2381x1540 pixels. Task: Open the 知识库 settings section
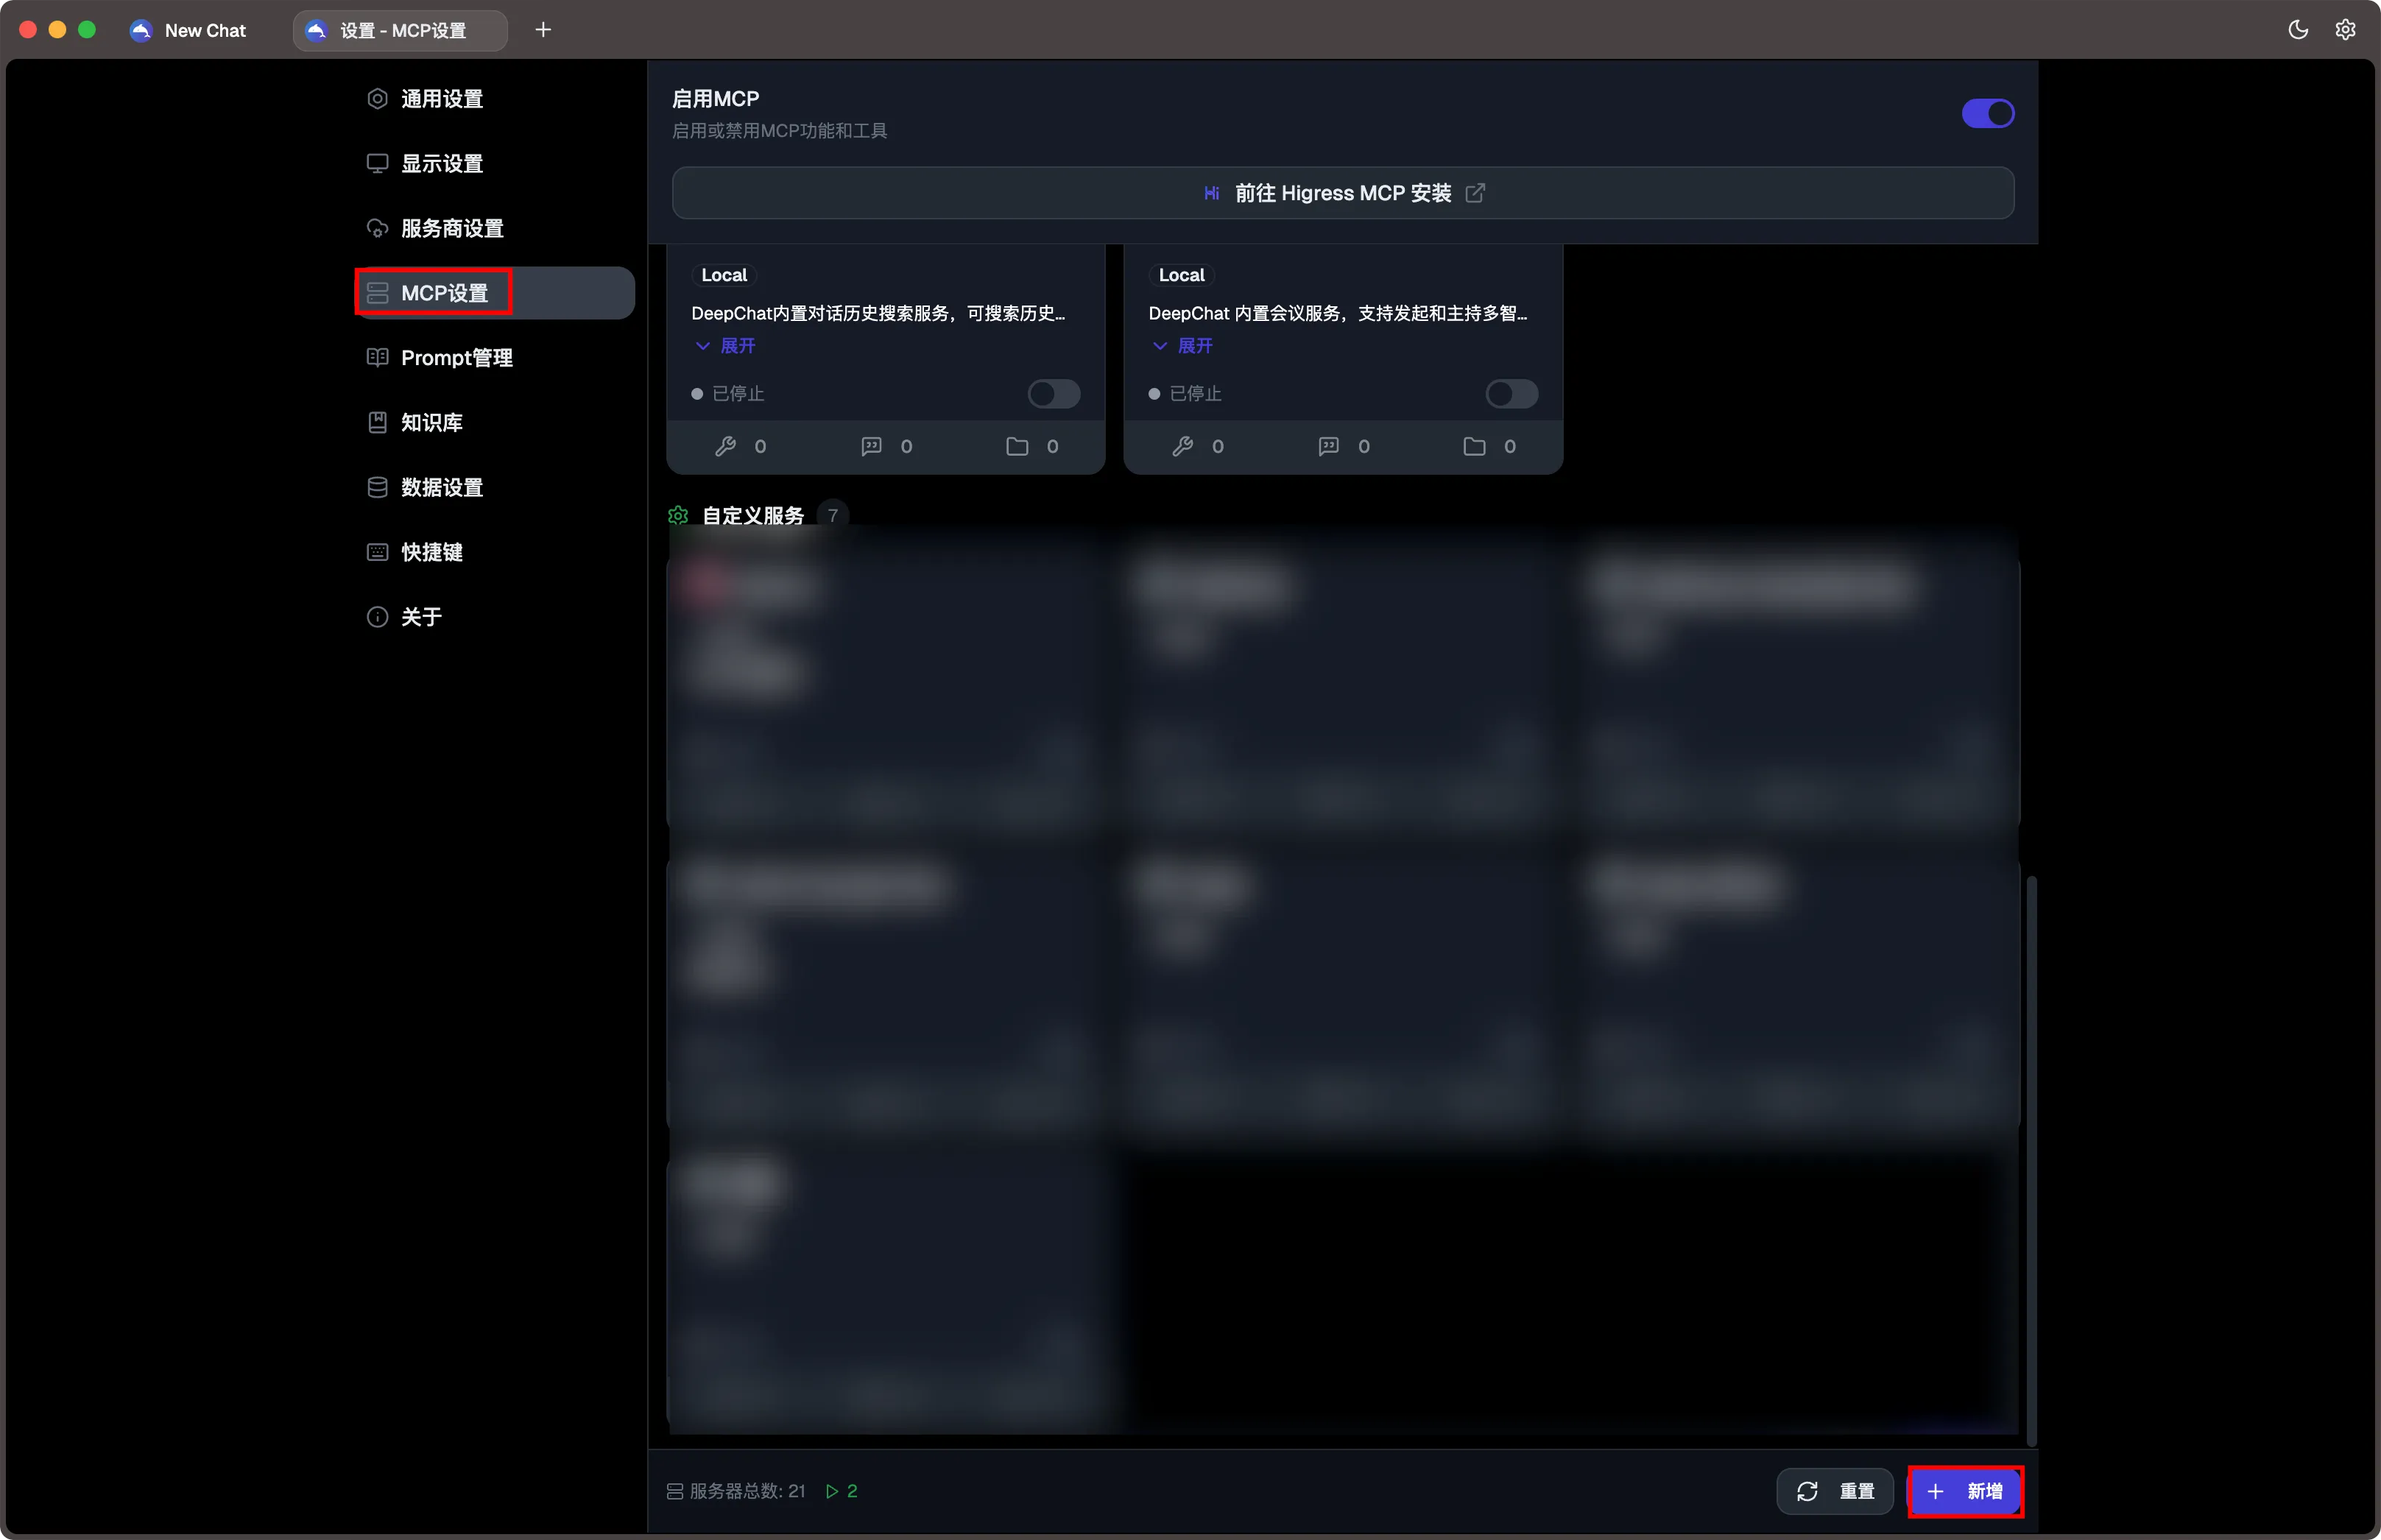click(x=431, y=422)
